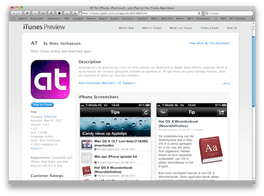
Task: Click the Add bookmark plus button
Action: coord(75,13)
